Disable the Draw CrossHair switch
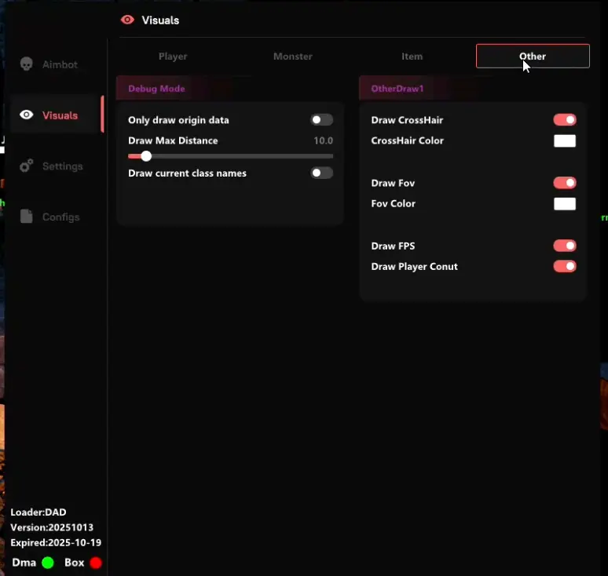The height and width of the screenshot is (576, 608). (x=565, y=120)
